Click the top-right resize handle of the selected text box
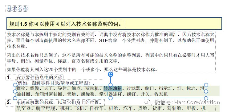This screenshot has width=227, height=112. coord(206,85)
